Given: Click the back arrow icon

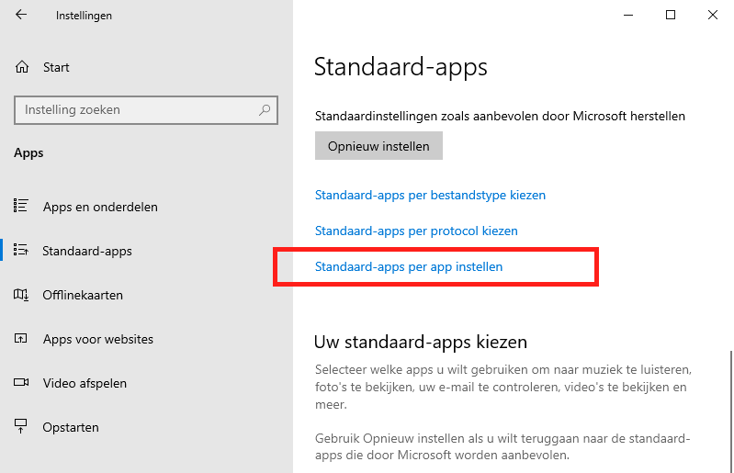Looking at the screenshot, I should click(x=21, y=16).
